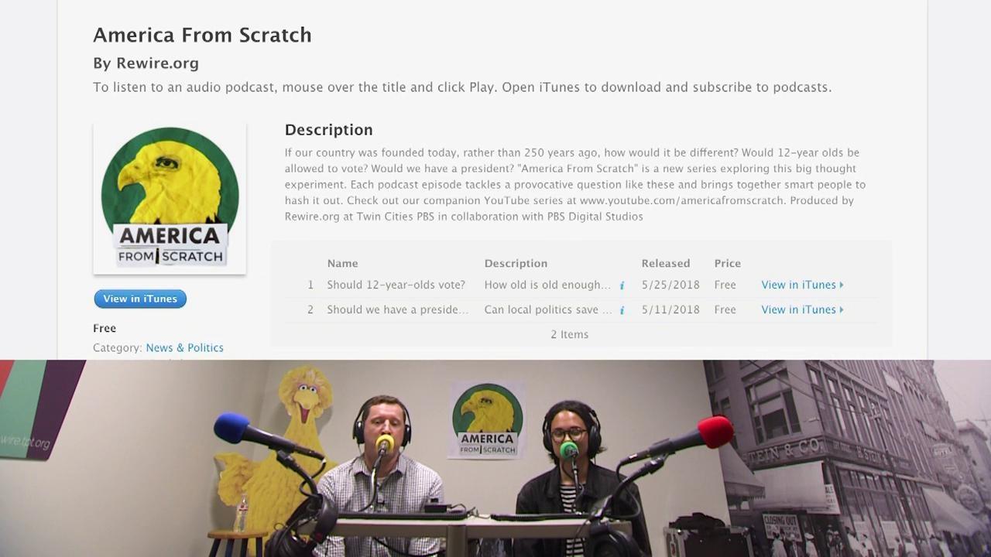
Task: Click the Name column header
Action: coord(342,263)
